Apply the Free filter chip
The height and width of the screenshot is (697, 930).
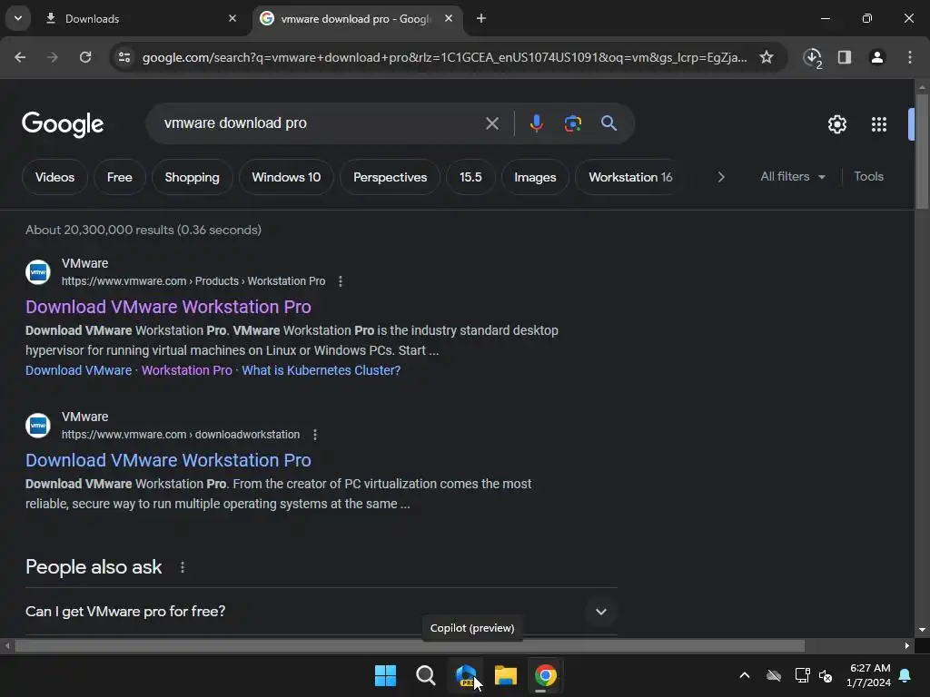tap(120, 177)
